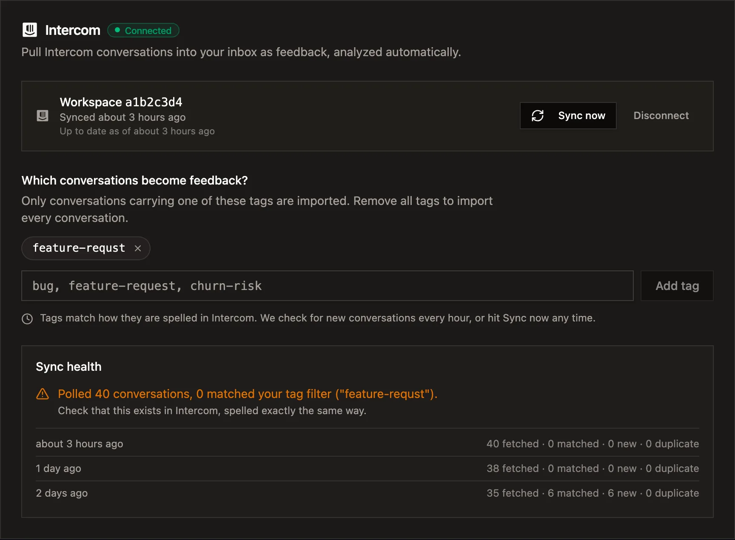Click the Intercom heading text
Viewport: 735px width, 540px height.
click(x=73, y=30)
